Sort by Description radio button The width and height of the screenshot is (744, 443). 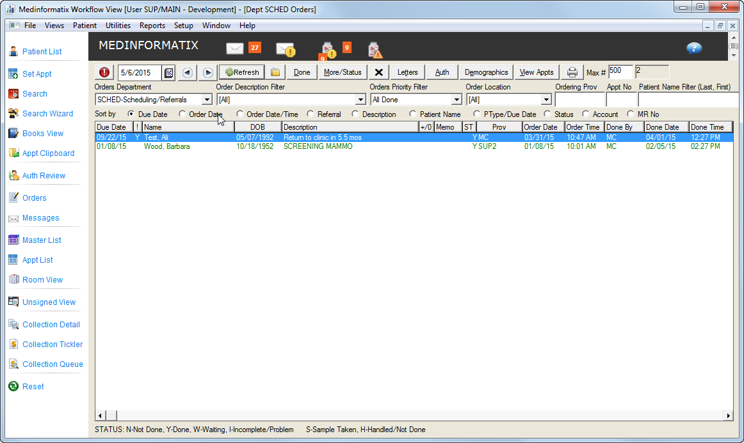click(355, 114)
